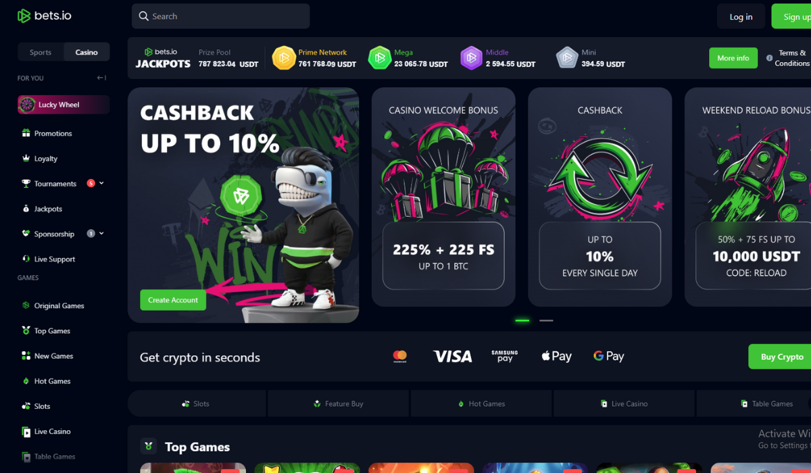Select the Casino toggle
811x473 pixels.
pos(87,52)
